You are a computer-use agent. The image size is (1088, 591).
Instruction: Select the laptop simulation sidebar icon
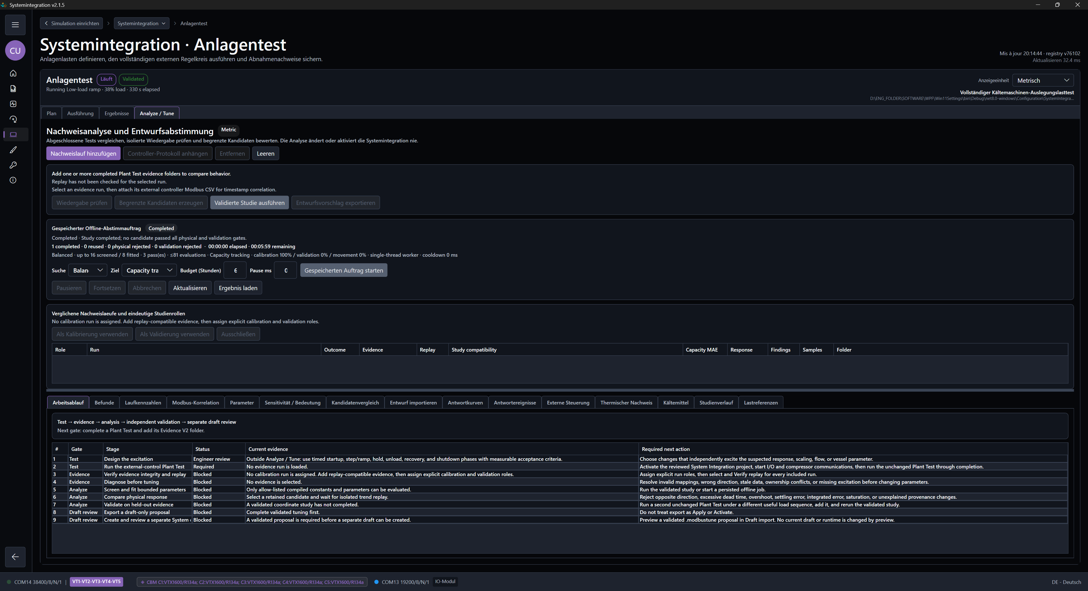(13, 134)
